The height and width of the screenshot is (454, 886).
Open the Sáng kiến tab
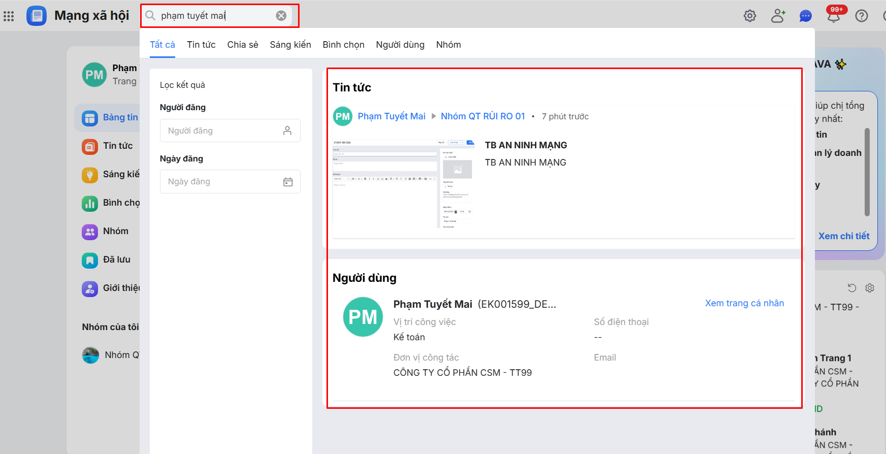[x=290, y=45]
